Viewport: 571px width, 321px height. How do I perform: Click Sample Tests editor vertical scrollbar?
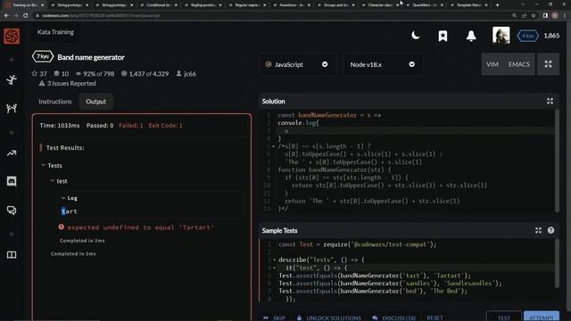[557, 263]
